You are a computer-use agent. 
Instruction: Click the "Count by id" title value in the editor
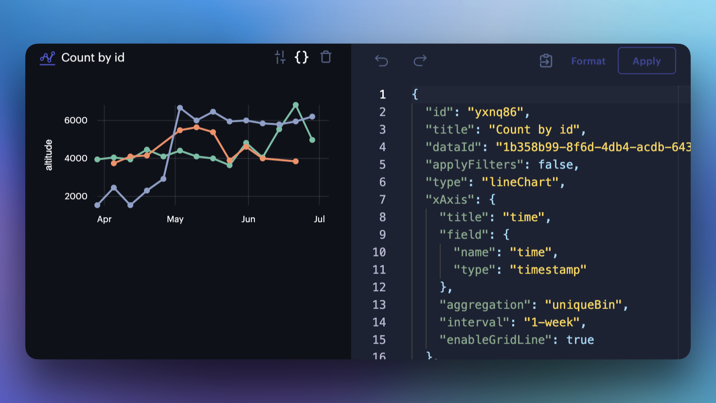(x=534, y=130)
